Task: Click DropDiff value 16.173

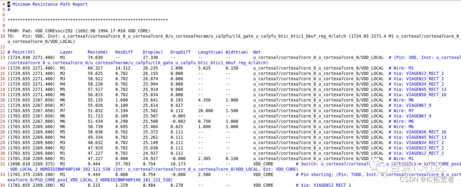Action: point(178,164)
